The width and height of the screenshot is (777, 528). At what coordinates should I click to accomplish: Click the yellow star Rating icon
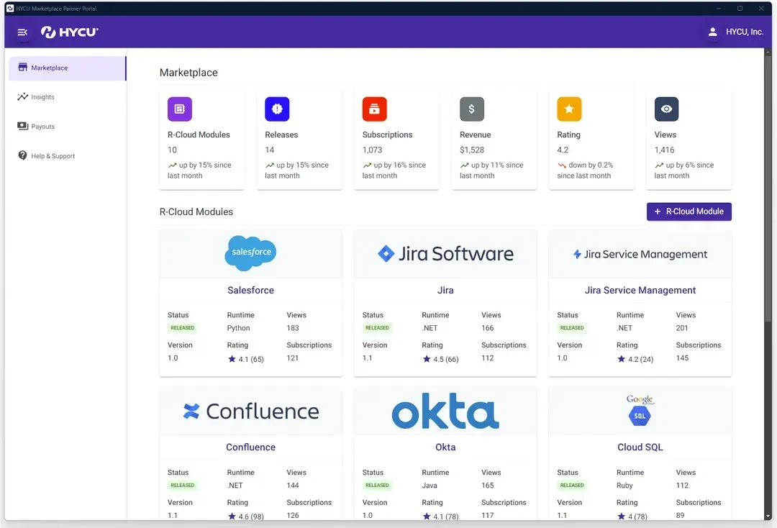point(569,109)
